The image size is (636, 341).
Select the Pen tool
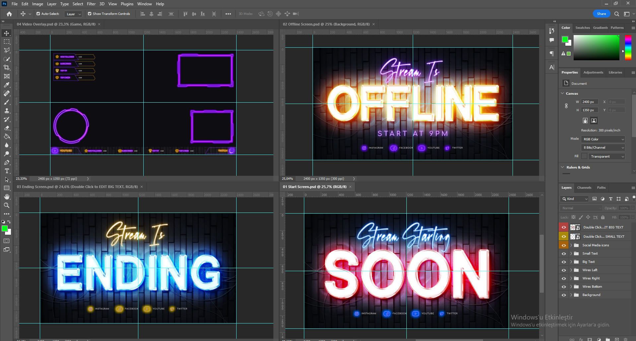7,162
